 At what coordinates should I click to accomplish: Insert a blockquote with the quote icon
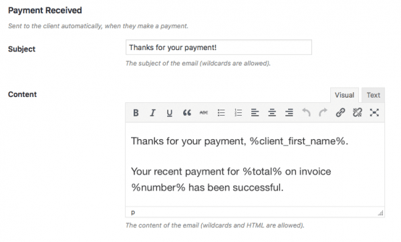coord(186,112)
